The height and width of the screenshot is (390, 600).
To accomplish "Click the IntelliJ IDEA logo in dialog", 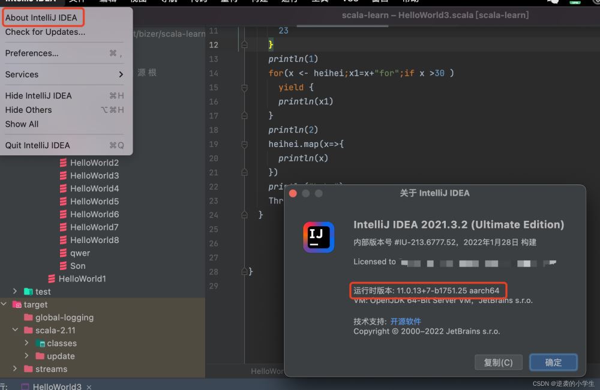I will click(x=319, y=237).
